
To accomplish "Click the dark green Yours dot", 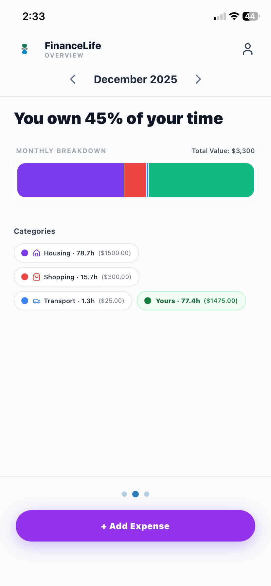I will 148,301.
